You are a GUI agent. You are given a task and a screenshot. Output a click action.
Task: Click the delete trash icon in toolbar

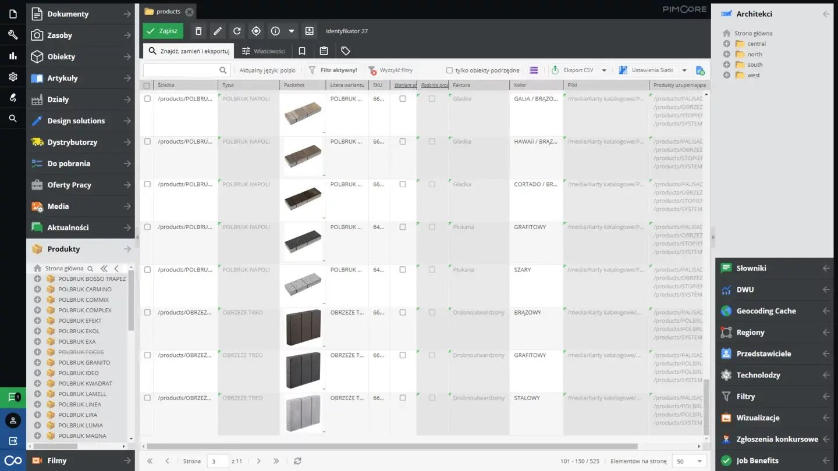(198, 31)
